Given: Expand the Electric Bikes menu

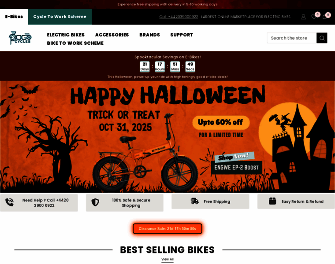Looking at the screenshot, I should (66, 35).
